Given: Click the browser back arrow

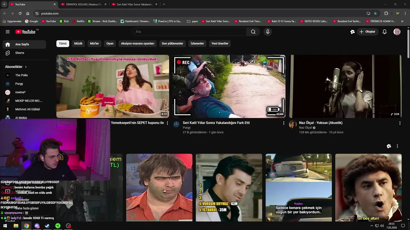Looking at the screenshot, I should (x=4, y=13).
